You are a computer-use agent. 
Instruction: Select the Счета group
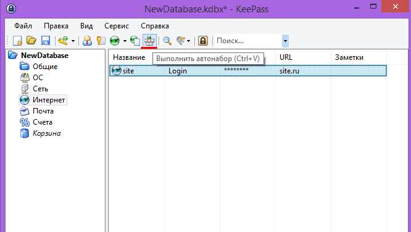tap(43, 122)
